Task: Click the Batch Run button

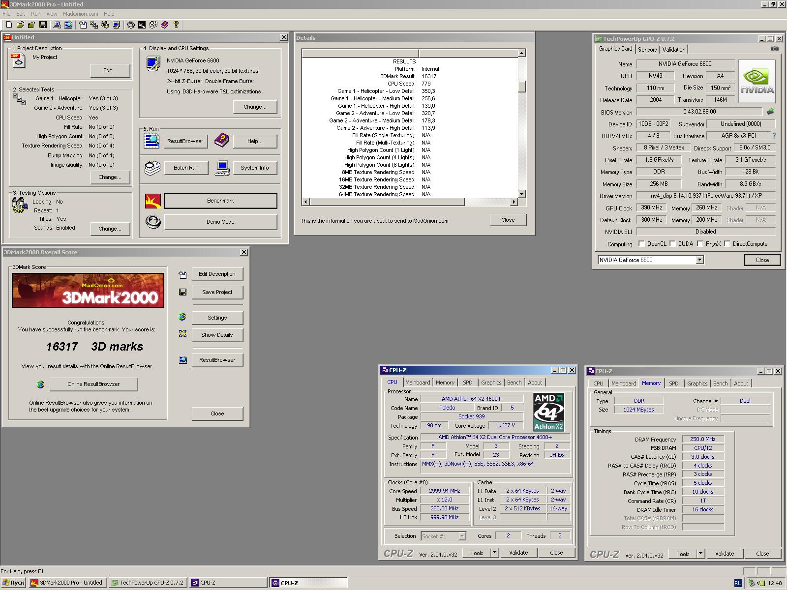Action: (x=186, y=168)
